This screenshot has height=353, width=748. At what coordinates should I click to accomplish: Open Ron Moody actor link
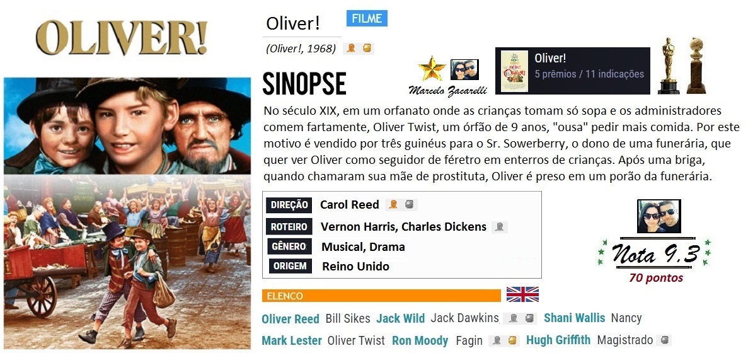point(420,340)
